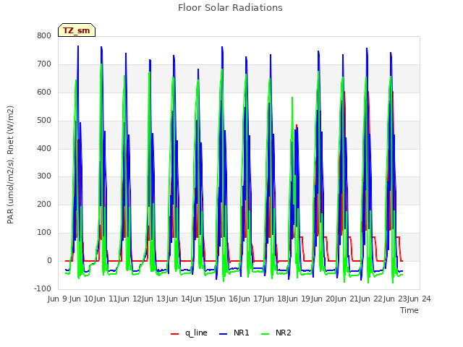Screen dimensions: 463x347
Task: Click the PAR Rnet y-axis label
Action: point(10,165)
